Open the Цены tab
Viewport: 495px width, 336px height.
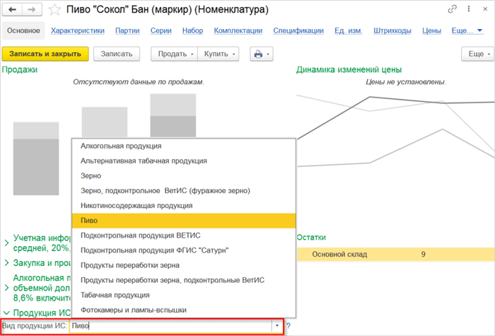pos(431,30)
